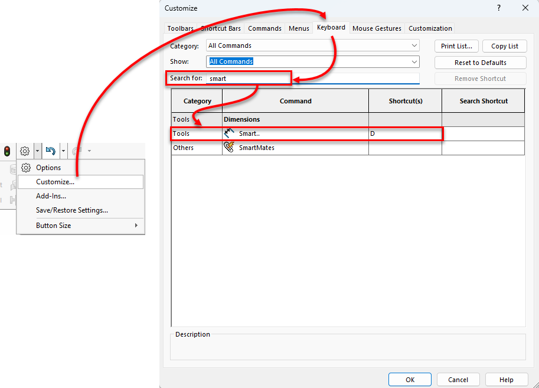Screen dimensions: 539x388
Task: Expand the Button Size submenu
Action: tap(80, 226)
